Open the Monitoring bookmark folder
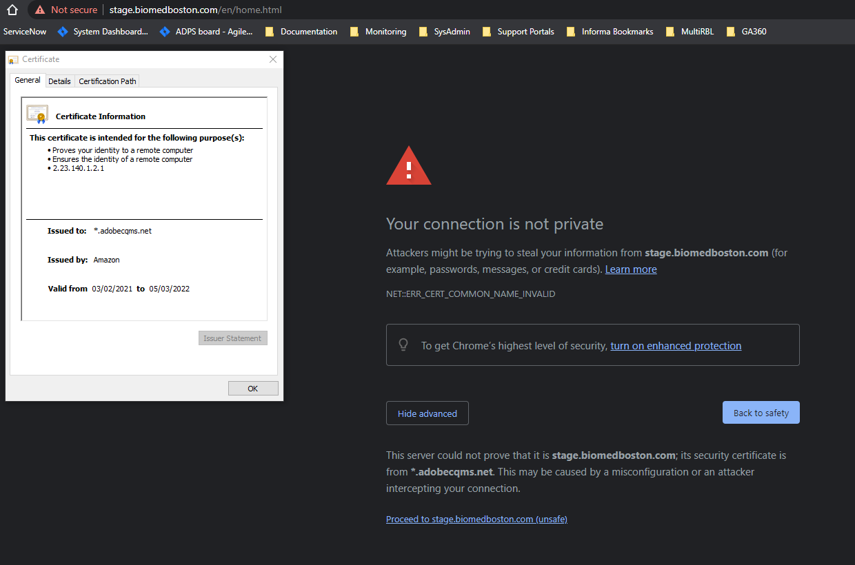The image size is (855, 565). tap(378, 32)
